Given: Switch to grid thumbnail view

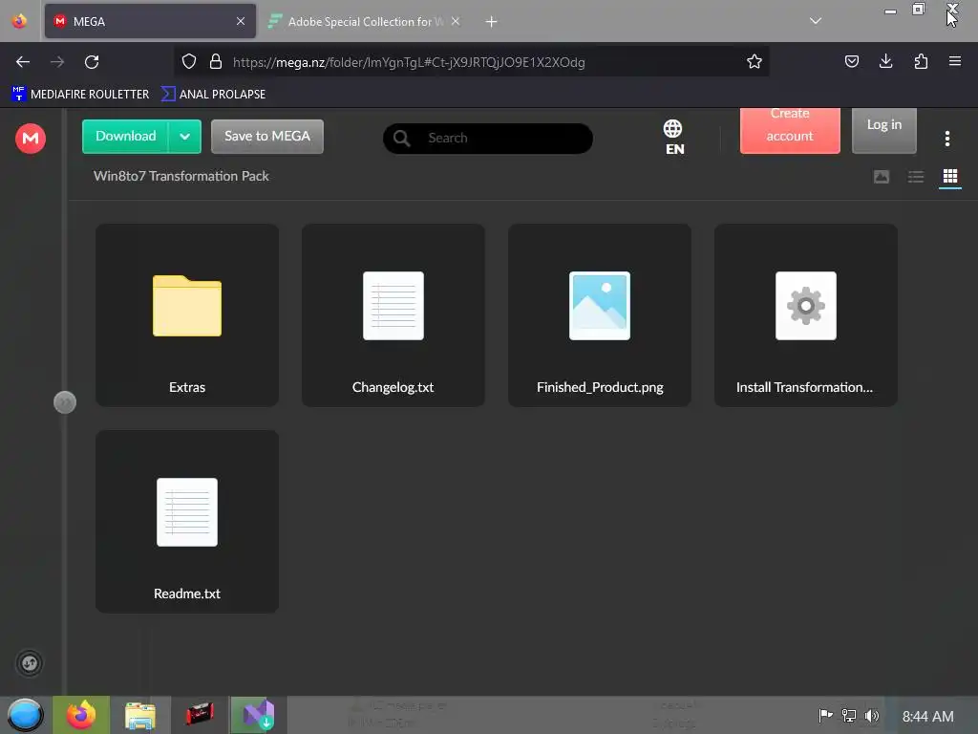Looking at the screenshot, I should click(950, 177).
